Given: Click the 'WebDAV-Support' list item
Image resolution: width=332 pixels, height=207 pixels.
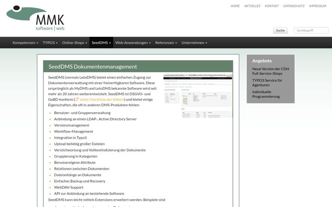Looking at the screenshot, I should point(69,187).
